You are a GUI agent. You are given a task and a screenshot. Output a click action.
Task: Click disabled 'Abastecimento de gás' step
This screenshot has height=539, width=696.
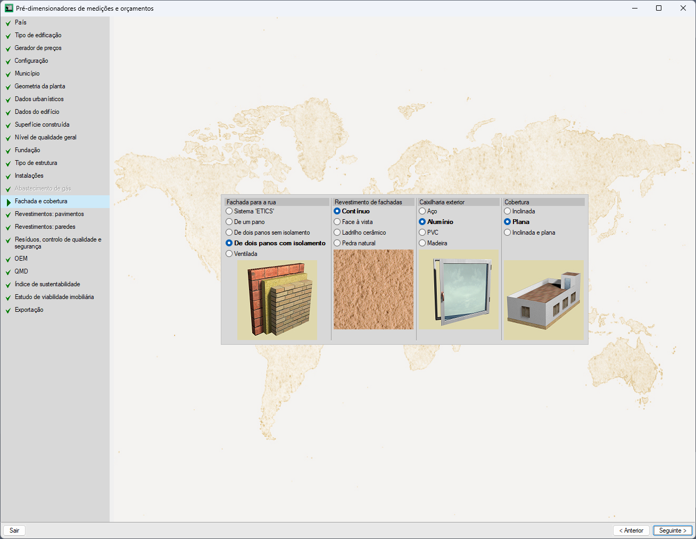(43, 188)
